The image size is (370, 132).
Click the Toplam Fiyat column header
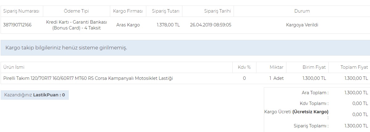(x=354, y=67)
